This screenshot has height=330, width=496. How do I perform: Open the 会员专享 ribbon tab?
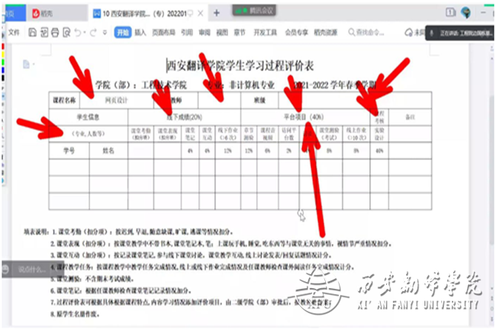(x=296, y=32)
